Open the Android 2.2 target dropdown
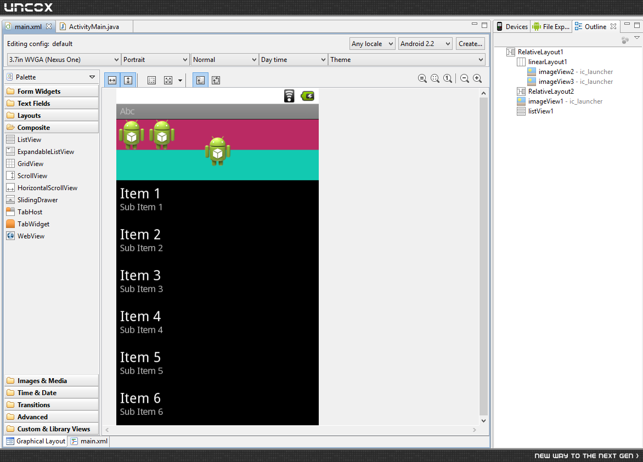643x462 pixels. (x=425, y=43)
